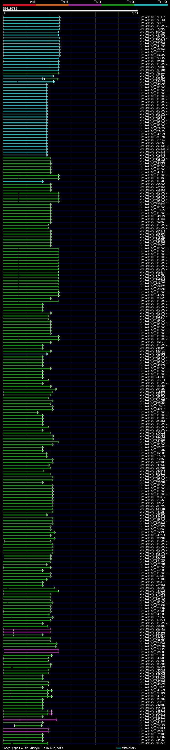Select the UniRef100_A9SGR7 label
Image resolution: width=170 pixels, height=750 pixels.
click(152, 58)
